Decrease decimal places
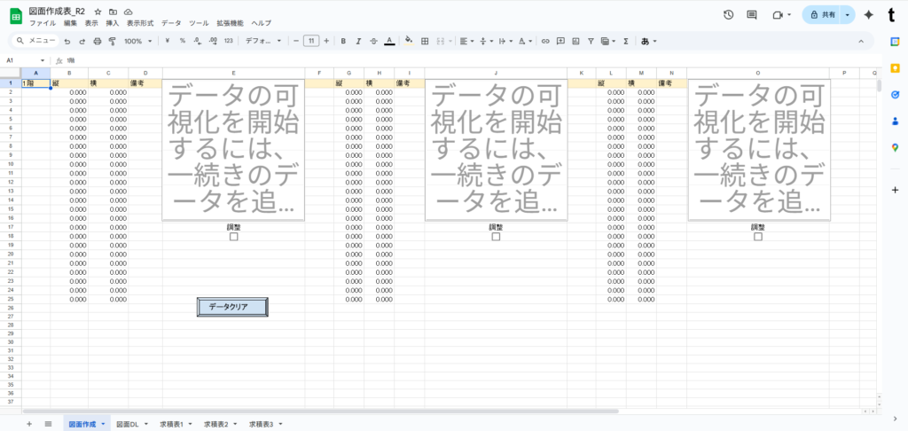This screenshot has width=908, height=431. [197, 41]
